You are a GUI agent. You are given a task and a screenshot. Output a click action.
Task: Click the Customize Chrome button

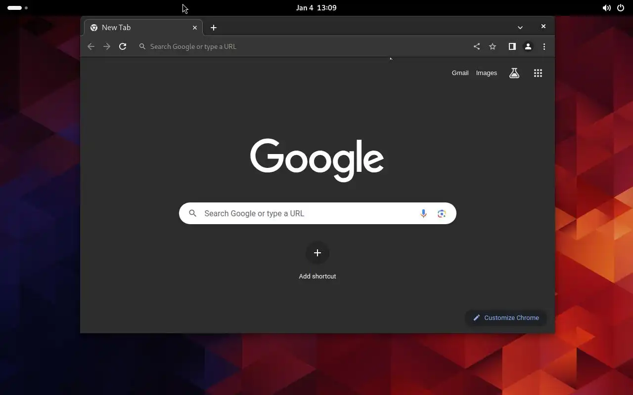click(x=506, y=317)
